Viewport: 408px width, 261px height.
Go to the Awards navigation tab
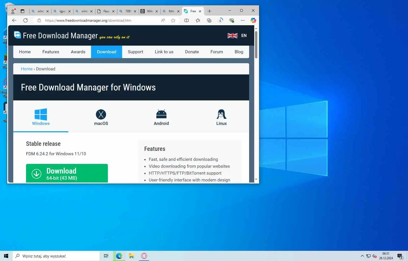[78, 52]
